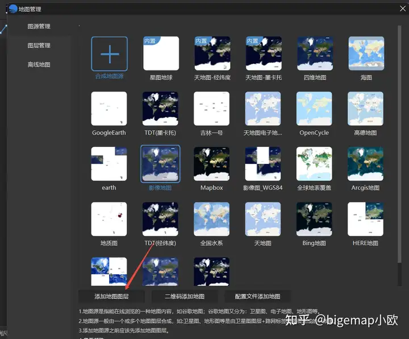This screenshot has width=409, height=339.
Task: Click the 合成地图源 plus icon
Action: [x=109, y=54]
